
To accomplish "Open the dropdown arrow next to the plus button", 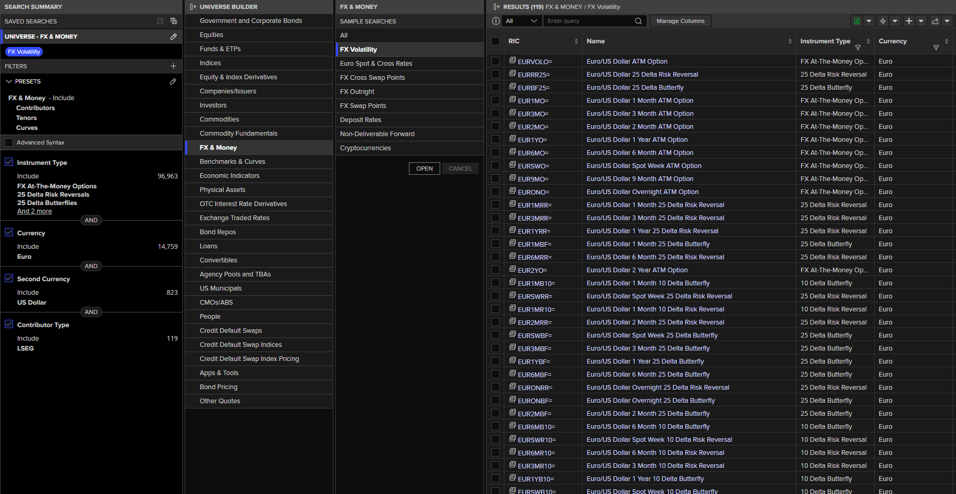I will tap(921, 21).
